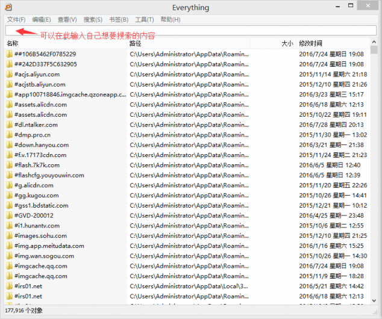The width and height of the screenshot is (382, 319).
Task: Select the #dl.ntalker.com row name
Action: [x=36, y=125]
